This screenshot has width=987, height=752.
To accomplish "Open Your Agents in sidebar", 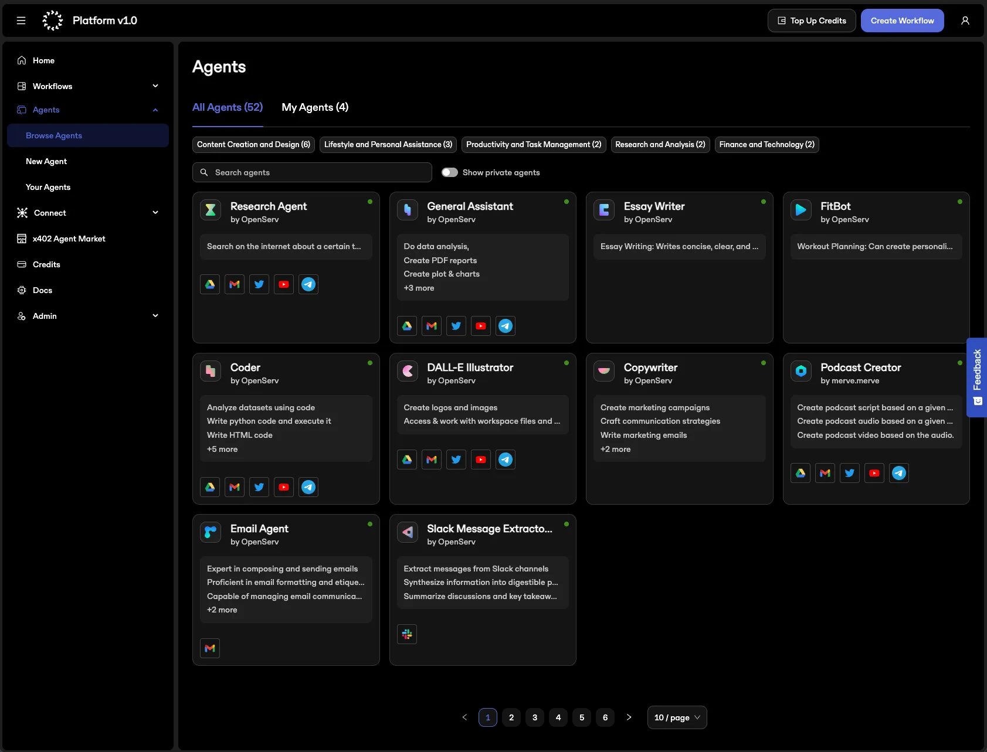I will pyautogui.click(x=88, y=187).
